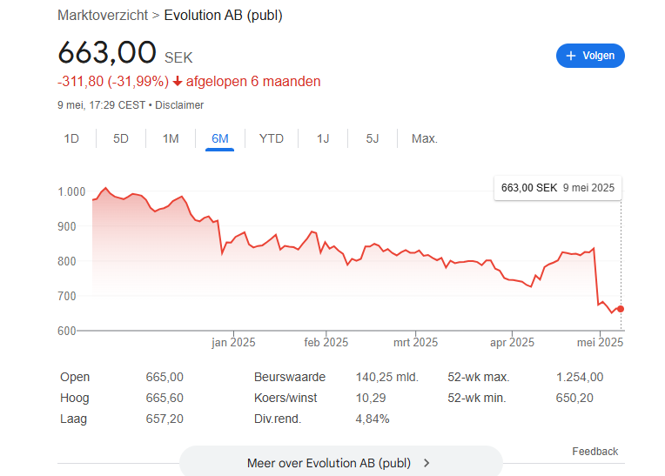Screen dimensions: 665x476
Task: Click the Hoog label
Action: pyautogui.click(x=75, y=398)
